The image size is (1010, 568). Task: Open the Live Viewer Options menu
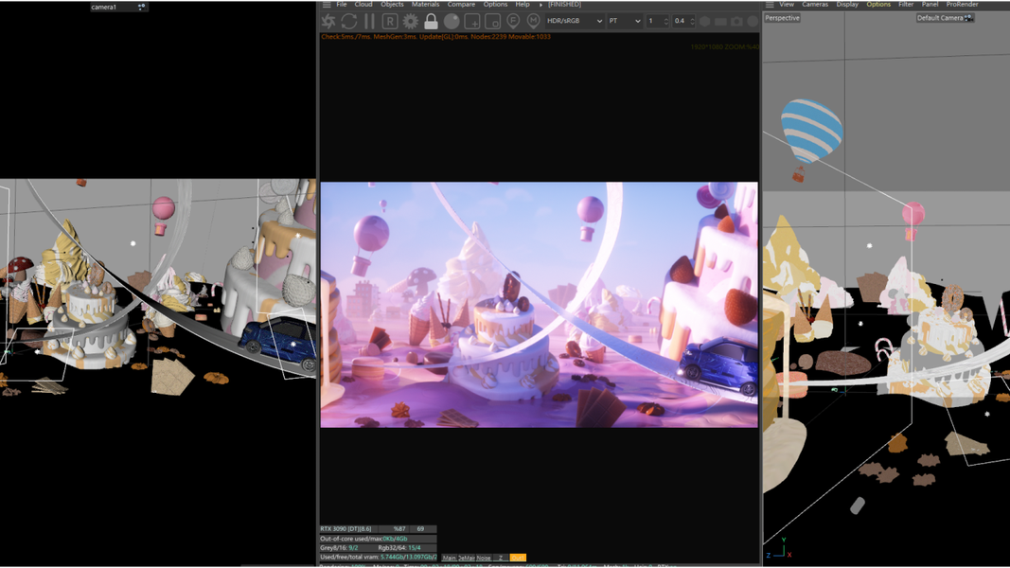pos(495,5)
